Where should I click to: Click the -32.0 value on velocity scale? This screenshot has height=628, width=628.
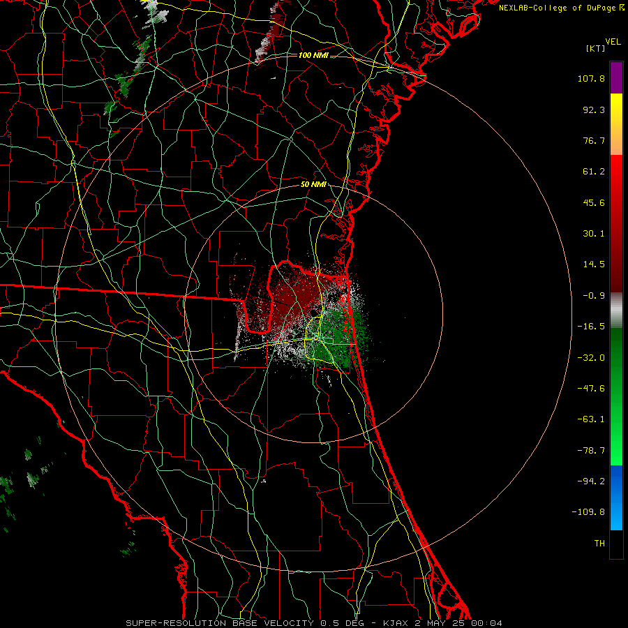pyautogui.click(x=591, y=357)
